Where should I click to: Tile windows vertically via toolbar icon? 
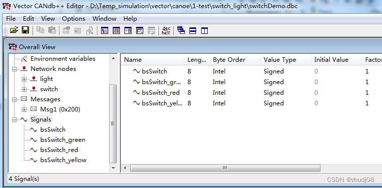point(204,30)
